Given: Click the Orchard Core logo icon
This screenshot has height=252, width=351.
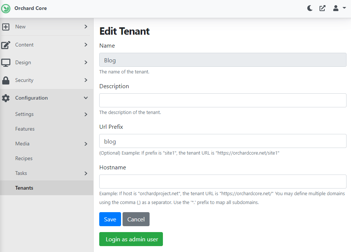Looking at the screenshot, I should (6, 9).
